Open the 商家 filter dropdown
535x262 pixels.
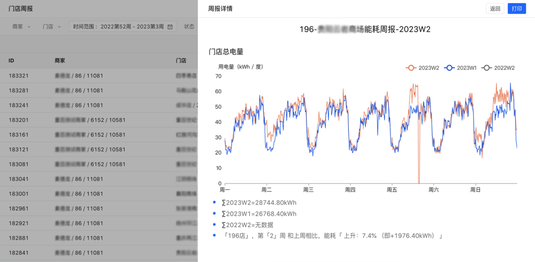(21, 27)
